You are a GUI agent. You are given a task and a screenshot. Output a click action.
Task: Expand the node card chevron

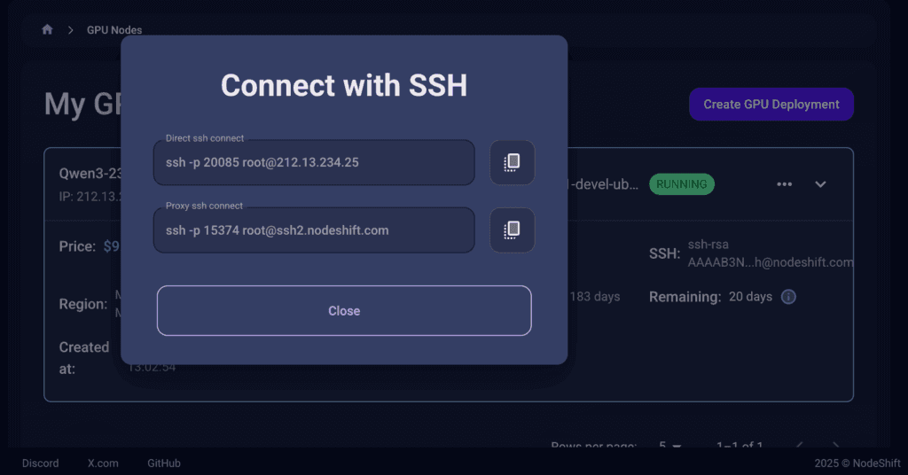[x=820, y=184]
